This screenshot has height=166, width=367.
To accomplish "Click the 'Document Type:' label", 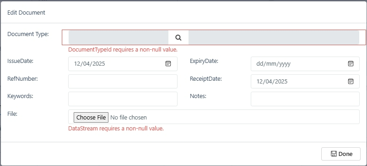I will coord(28,34).
